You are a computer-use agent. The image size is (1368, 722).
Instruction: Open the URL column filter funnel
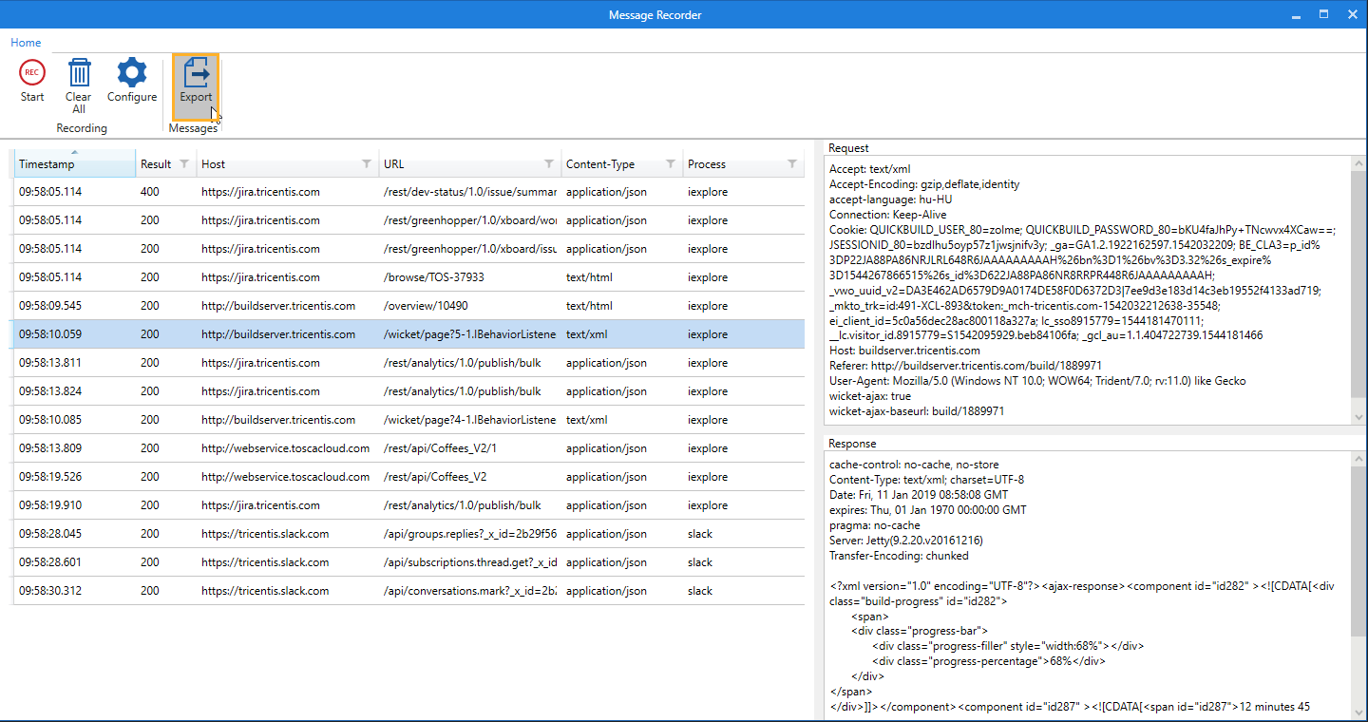click(549, 163)
